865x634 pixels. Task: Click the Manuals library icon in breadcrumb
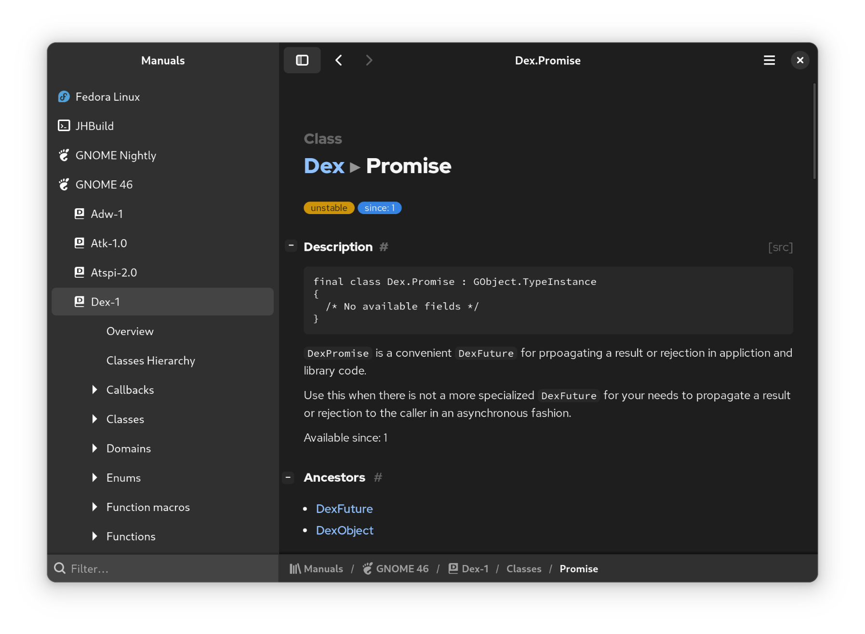click(x=295, y=568)
